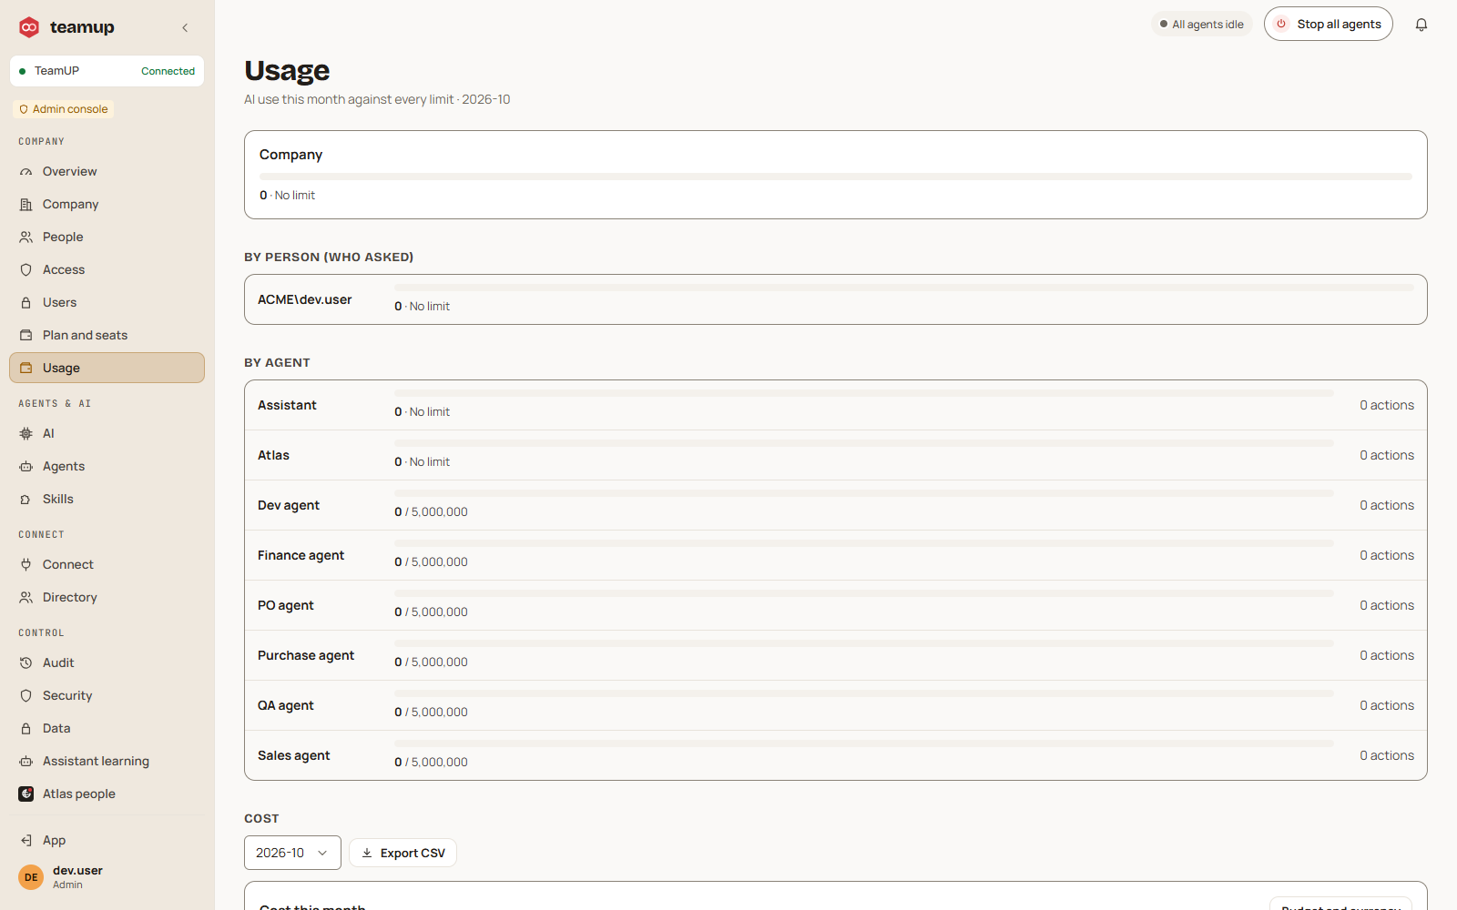Click the Finance agent row label
The width and height of the screenshot is (1457, 910).
(301, 555)
